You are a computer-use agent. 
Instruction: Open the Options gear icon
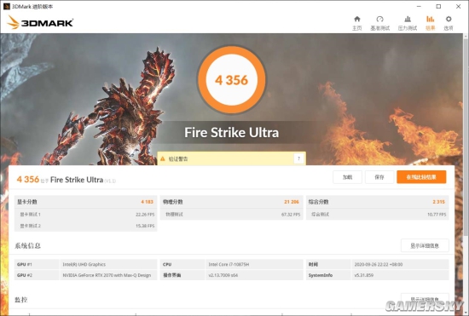coord(449,19)
